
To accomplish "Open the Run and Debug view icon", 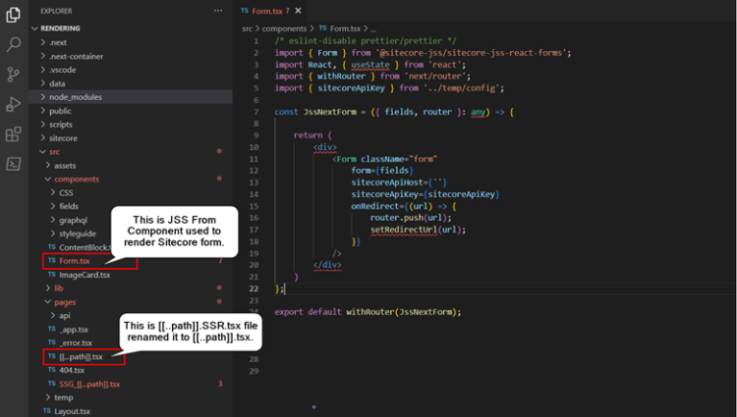I will (x=14, y=104).
